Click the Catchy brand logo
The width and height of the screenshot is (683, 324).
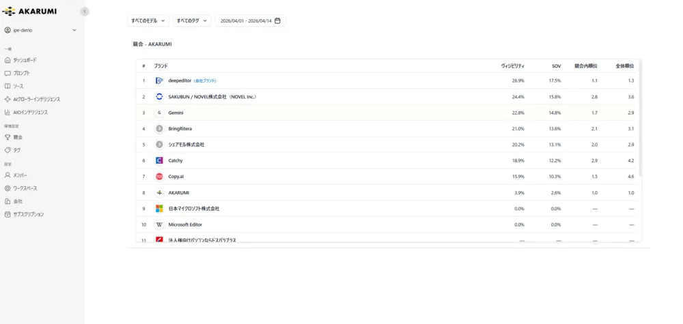tap(159, 160)
